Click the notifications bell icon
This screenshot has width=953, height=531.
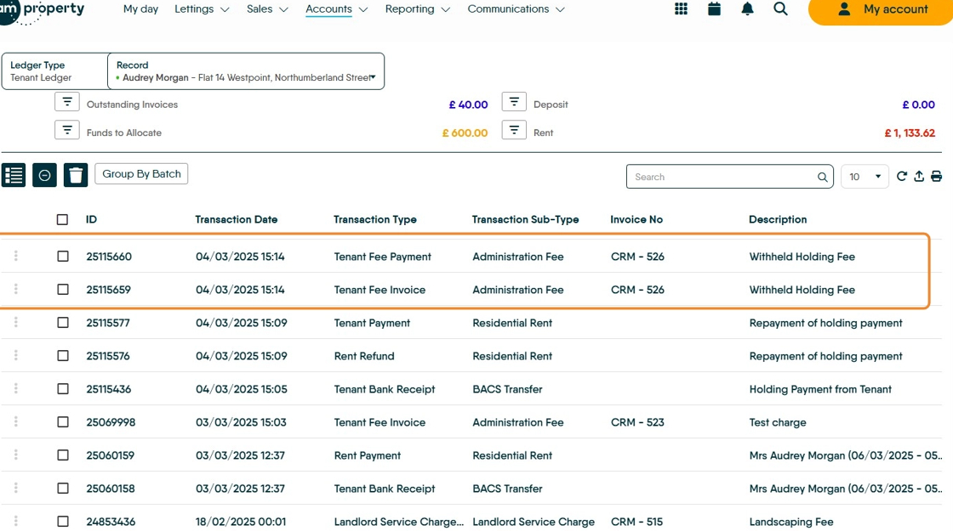[747, 9]
